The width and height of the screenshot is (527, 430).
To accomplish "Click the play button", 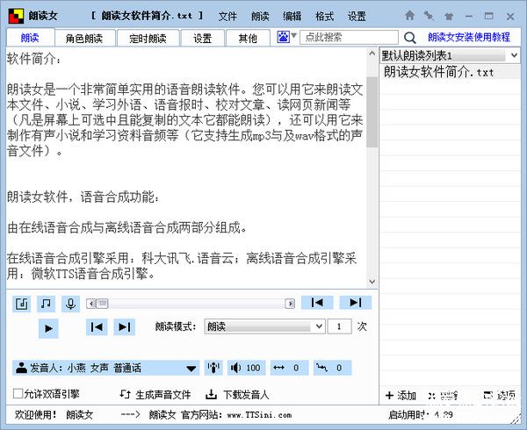I will 48,327.
